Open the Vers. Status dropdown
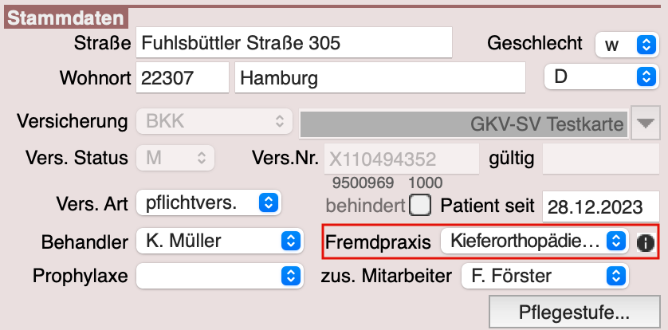The image size is (668, 330). pyautogui.click(x=175, y=158)
